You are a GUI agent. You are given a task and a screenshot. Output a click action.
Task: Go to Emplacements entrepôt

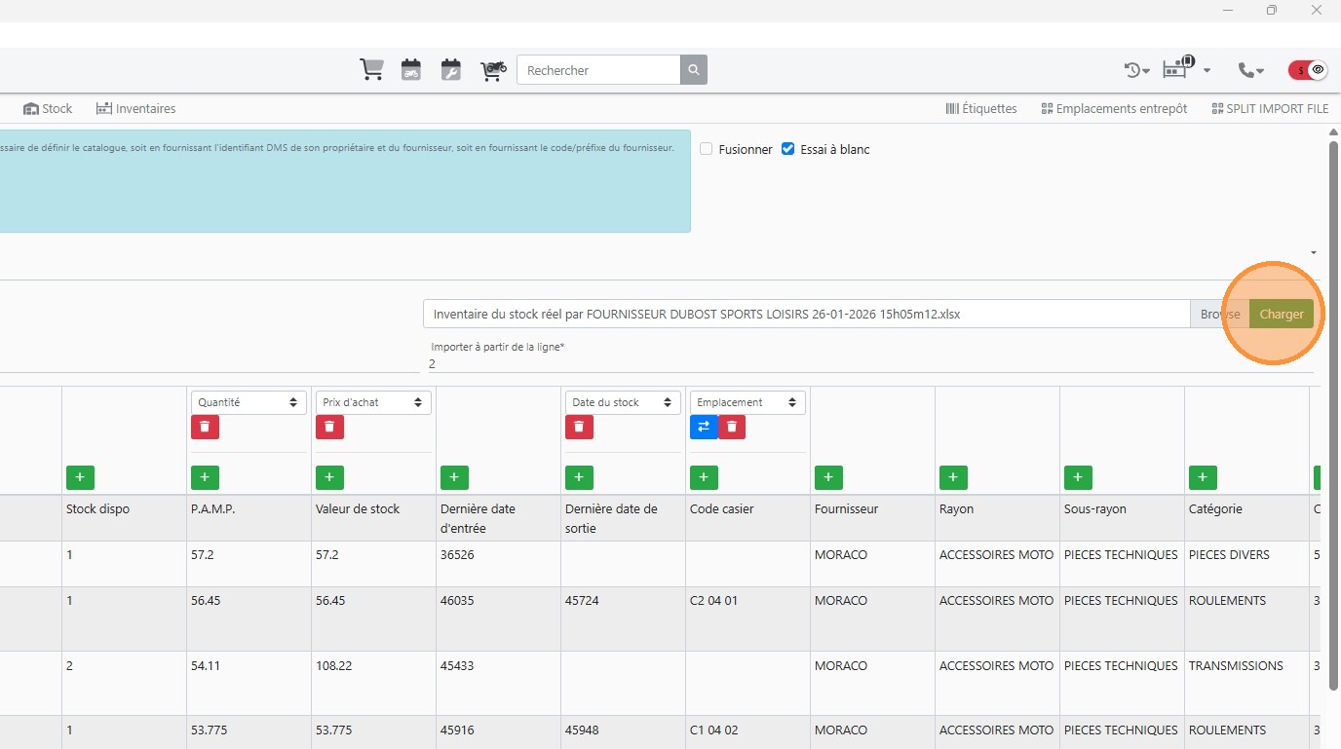[1114, 109]
